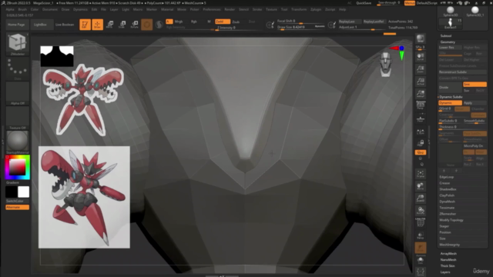Toggle the Zadd button
493x277 pixels.
coord(223,22)
